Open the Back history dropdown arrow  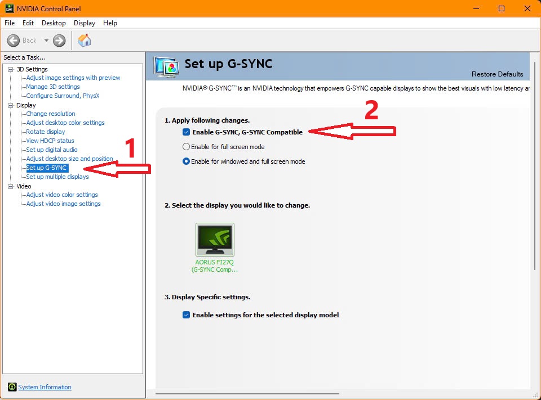click(x=46, y=41)
